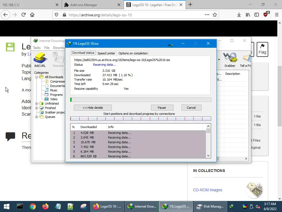Close the Add-ons Manager tab
The image size is (282, 212).
[x=119, y=5]
